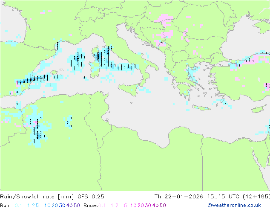The height and width of the screenshot is (209, 270).
Task: Click the Snow legend 50 value
Action: click(x=163, y=206)
